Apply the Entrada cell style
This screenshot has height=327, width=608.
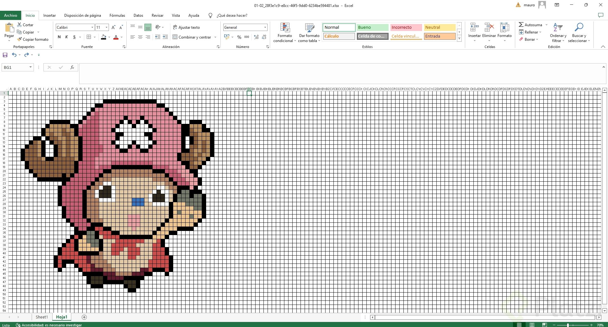[440, 36]
